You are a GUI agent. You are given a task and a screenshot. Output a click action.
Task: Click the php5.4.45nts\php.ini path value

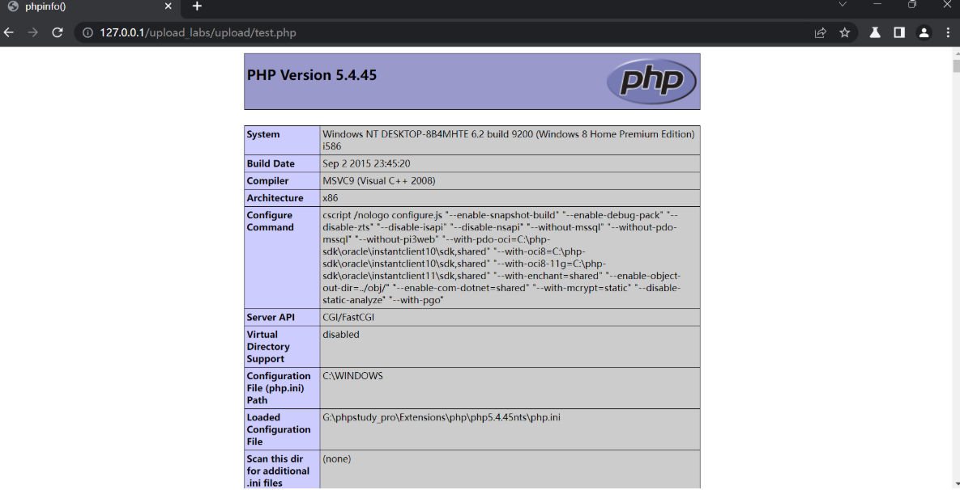click(442, 418)
